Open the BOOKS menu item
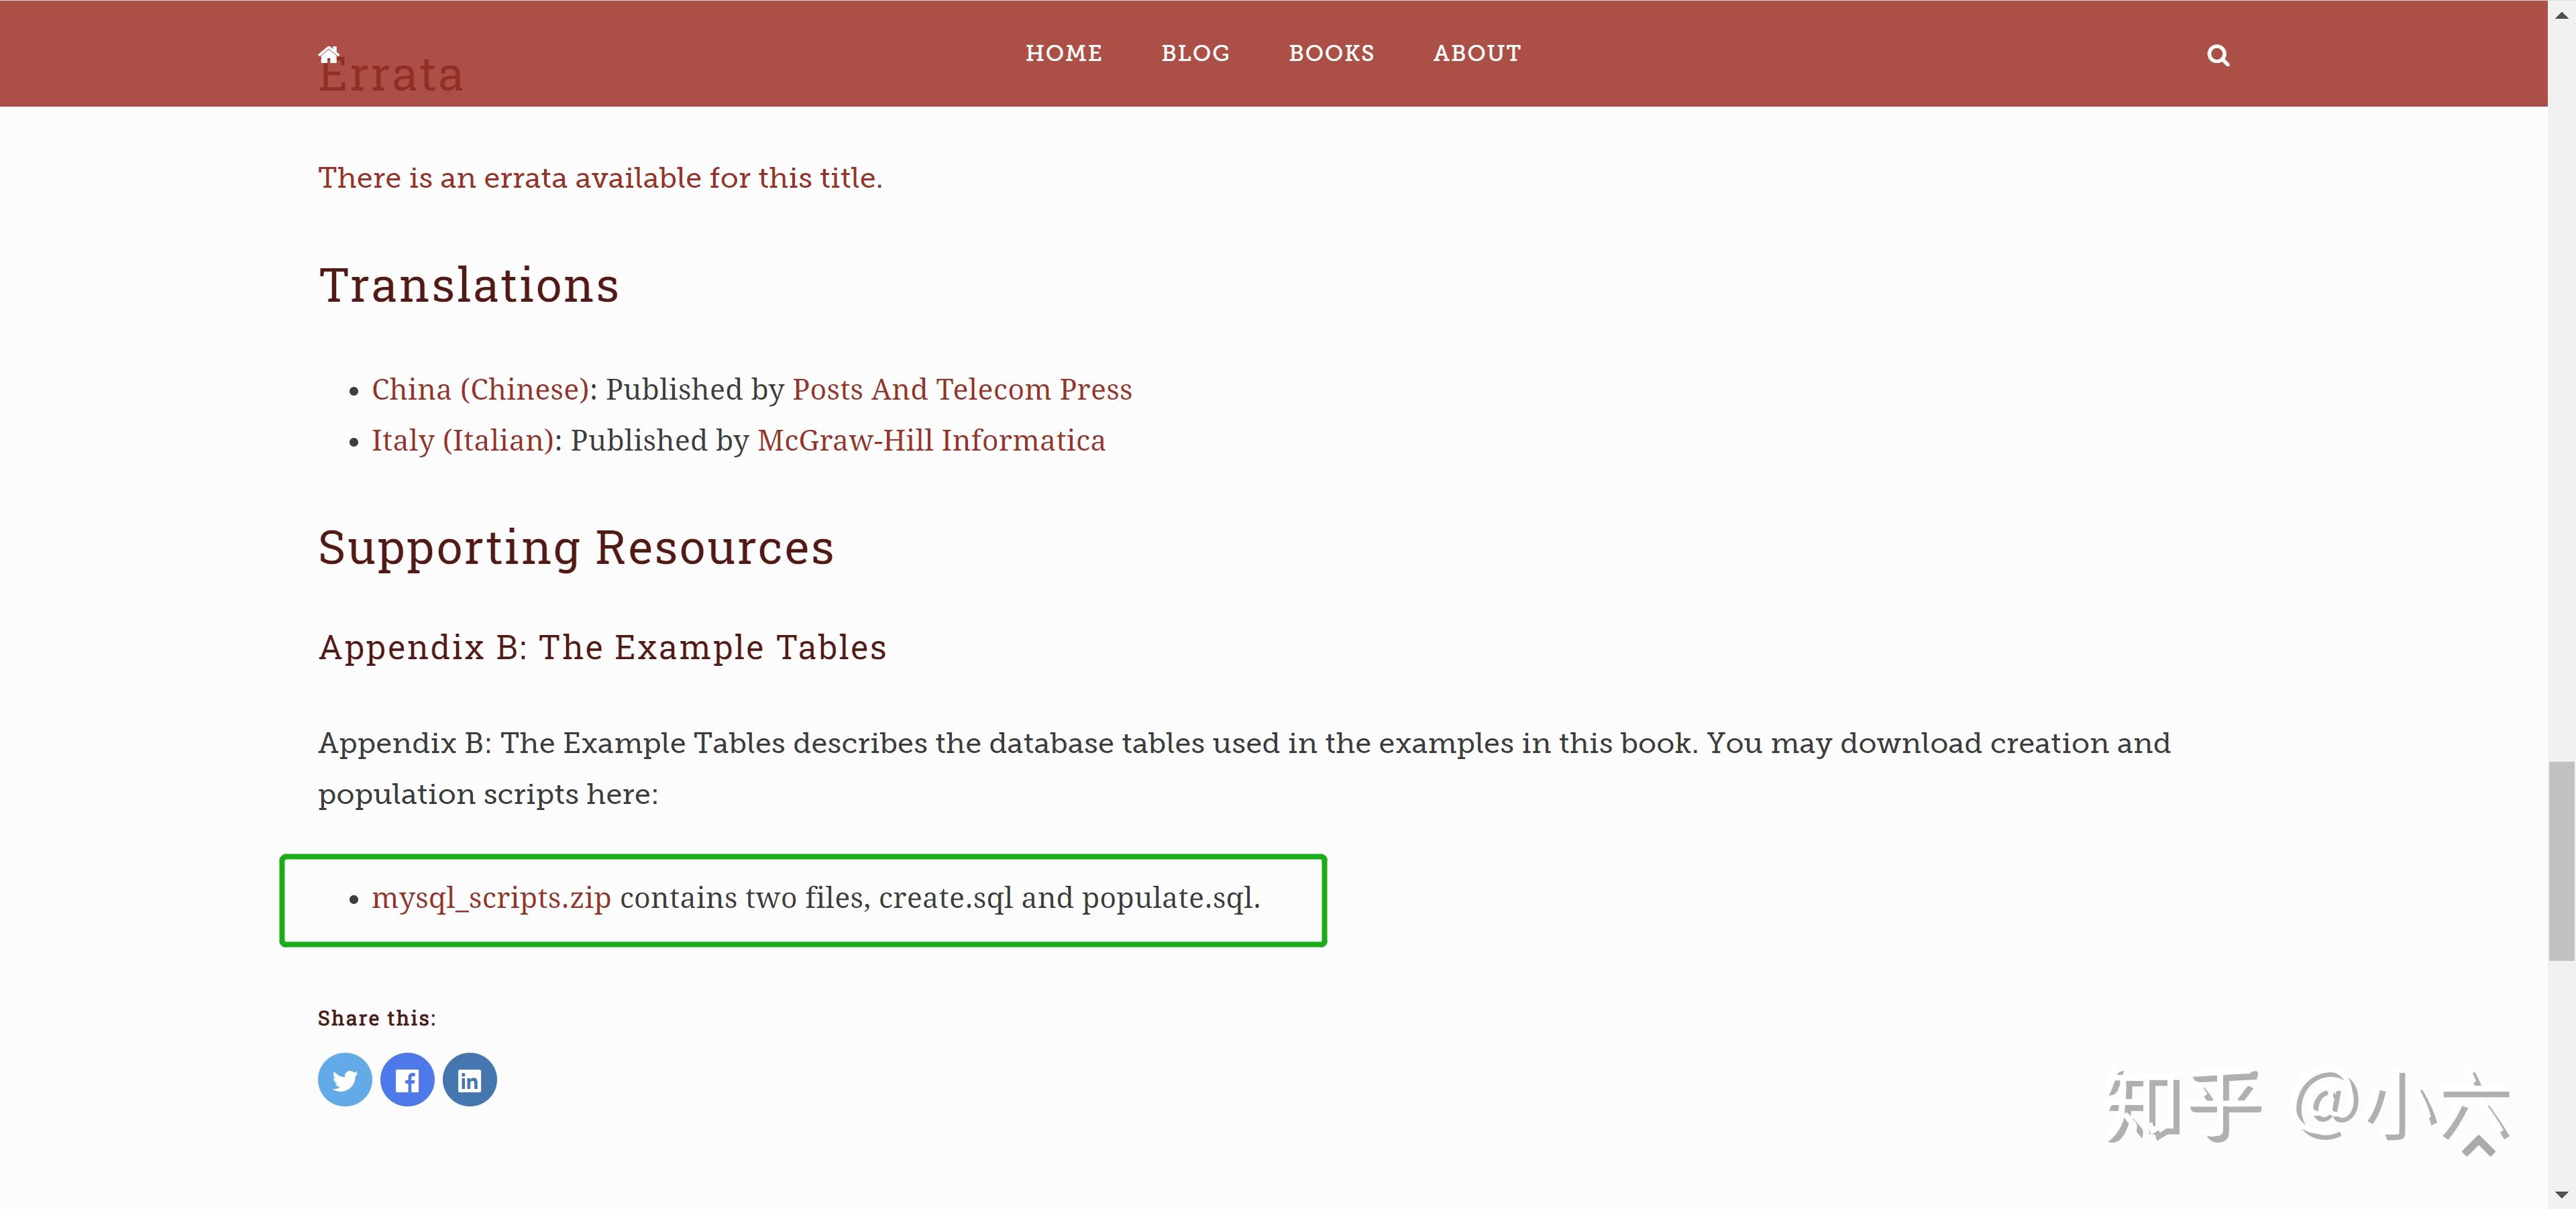Screen dimensions: 2576x1209 1331,53
